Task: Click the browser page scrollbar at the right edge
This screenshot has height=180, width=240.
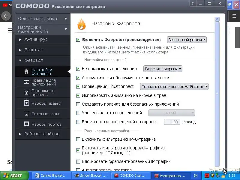Action: [x=237, y=37]
